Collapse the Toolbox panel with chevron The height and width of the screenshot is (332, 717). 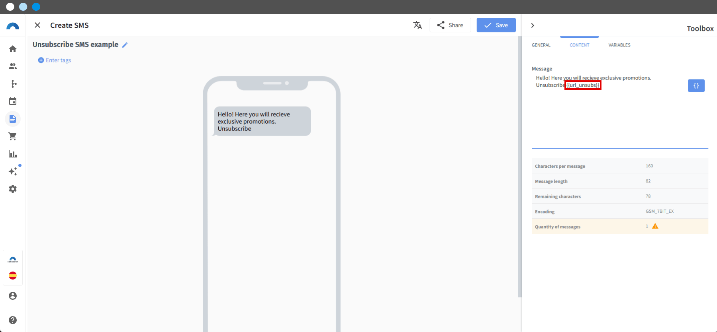[533, 25]
